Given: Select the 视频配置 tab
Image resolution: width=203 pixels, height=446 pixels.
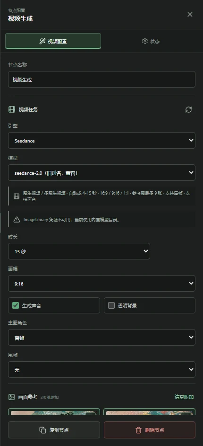Looking at the screenshot, I should click(x=53, y=41).
